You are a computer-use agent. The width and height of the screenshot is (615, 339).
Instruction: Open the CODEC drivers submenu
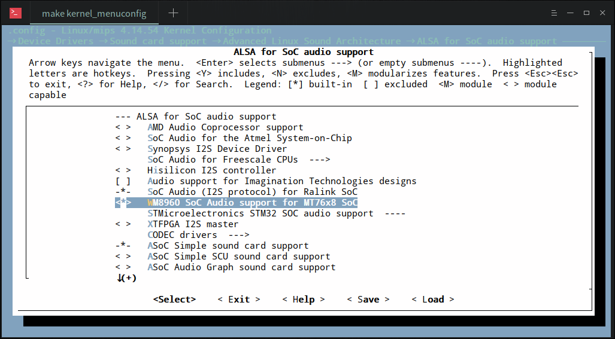[x=198, y=235]
